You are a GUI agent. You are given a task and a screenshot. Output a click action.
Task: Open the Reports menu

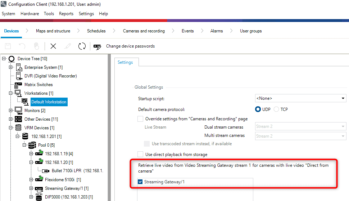[x=66, y=14]
